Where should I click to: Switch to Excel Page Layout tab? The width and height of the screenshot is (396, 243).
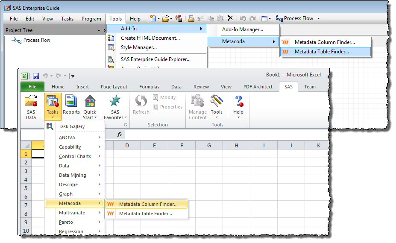(114, 87)
